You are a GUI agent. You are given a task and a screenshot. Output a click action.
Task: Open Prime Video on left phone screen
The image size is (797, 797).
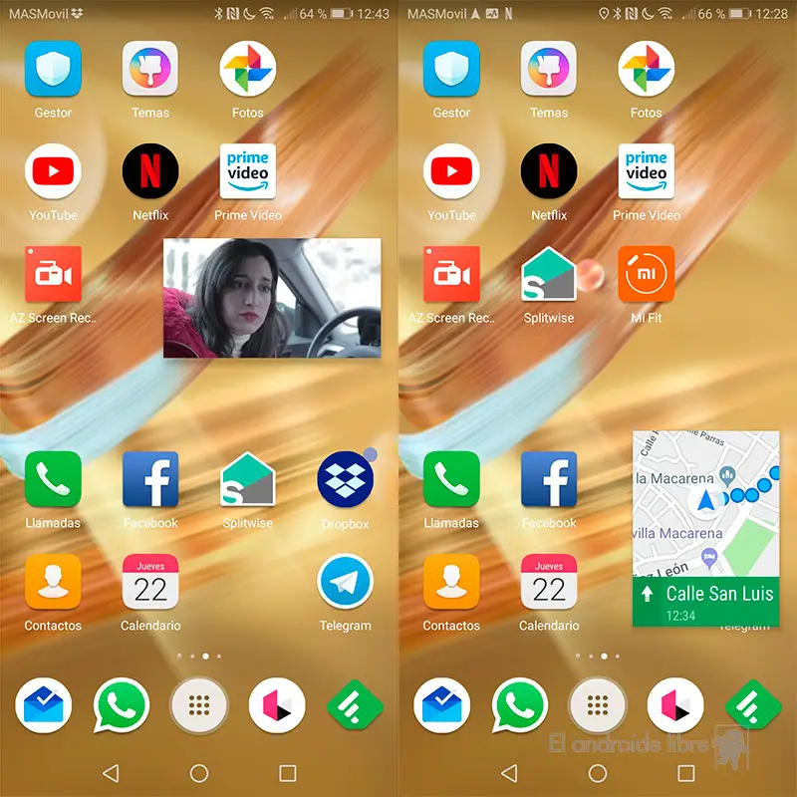click(247, 171)
